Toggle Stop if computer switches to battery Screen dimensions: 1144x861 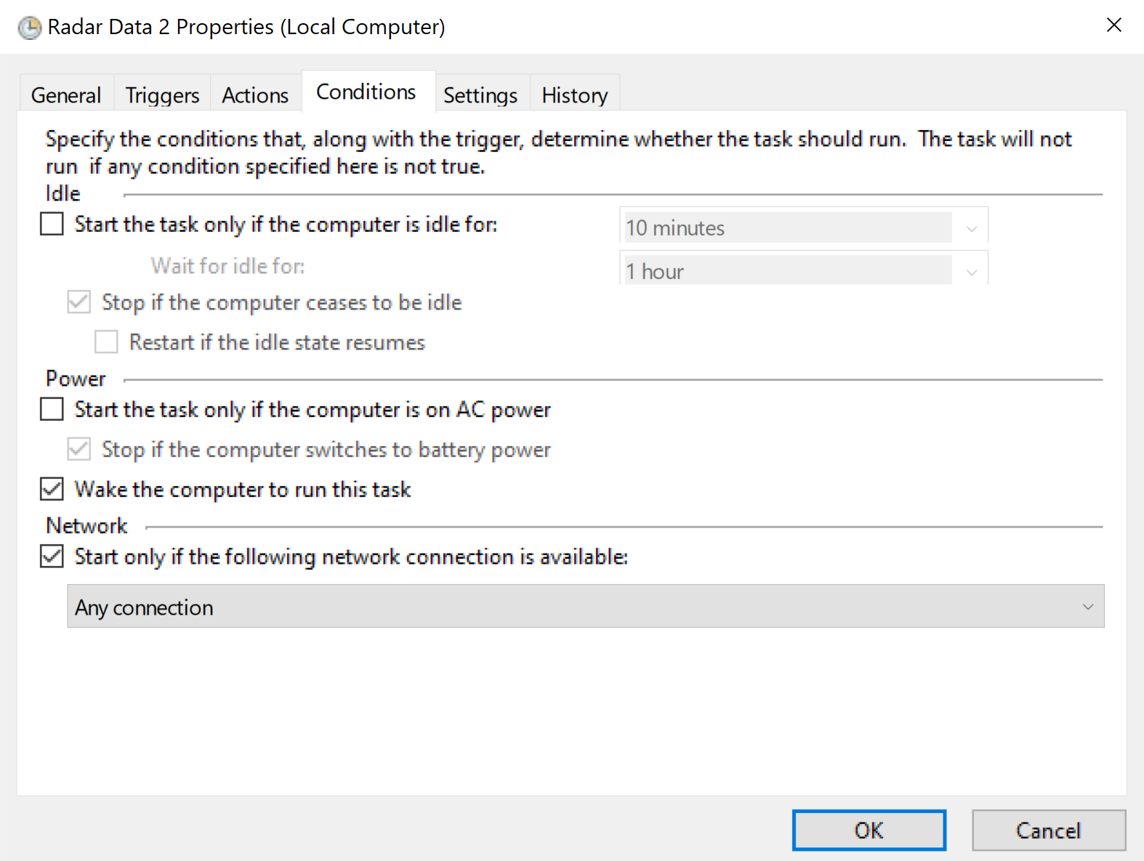coord(79,449)
